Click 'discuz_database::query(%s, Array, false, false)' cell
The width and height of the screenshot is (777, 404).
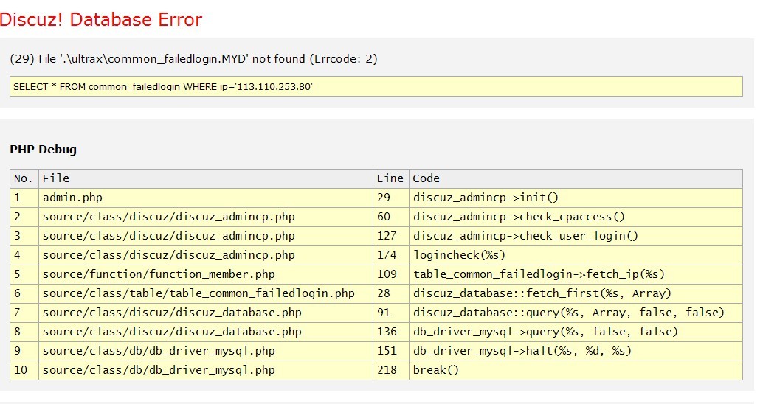[576, 313]
